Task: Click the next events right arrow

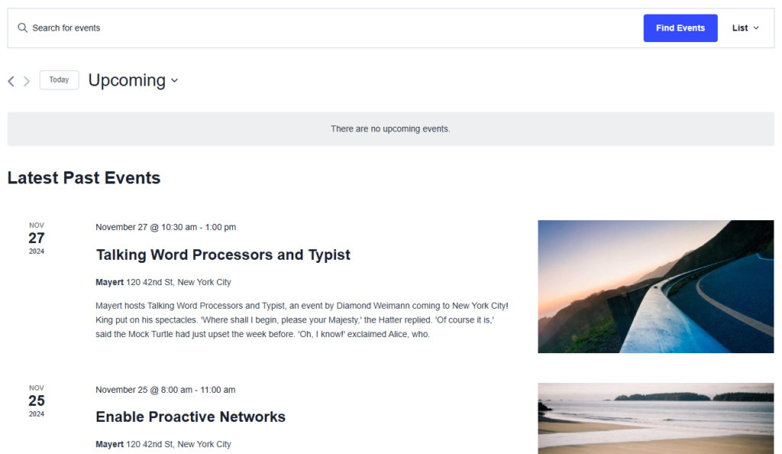Action: 27,81
